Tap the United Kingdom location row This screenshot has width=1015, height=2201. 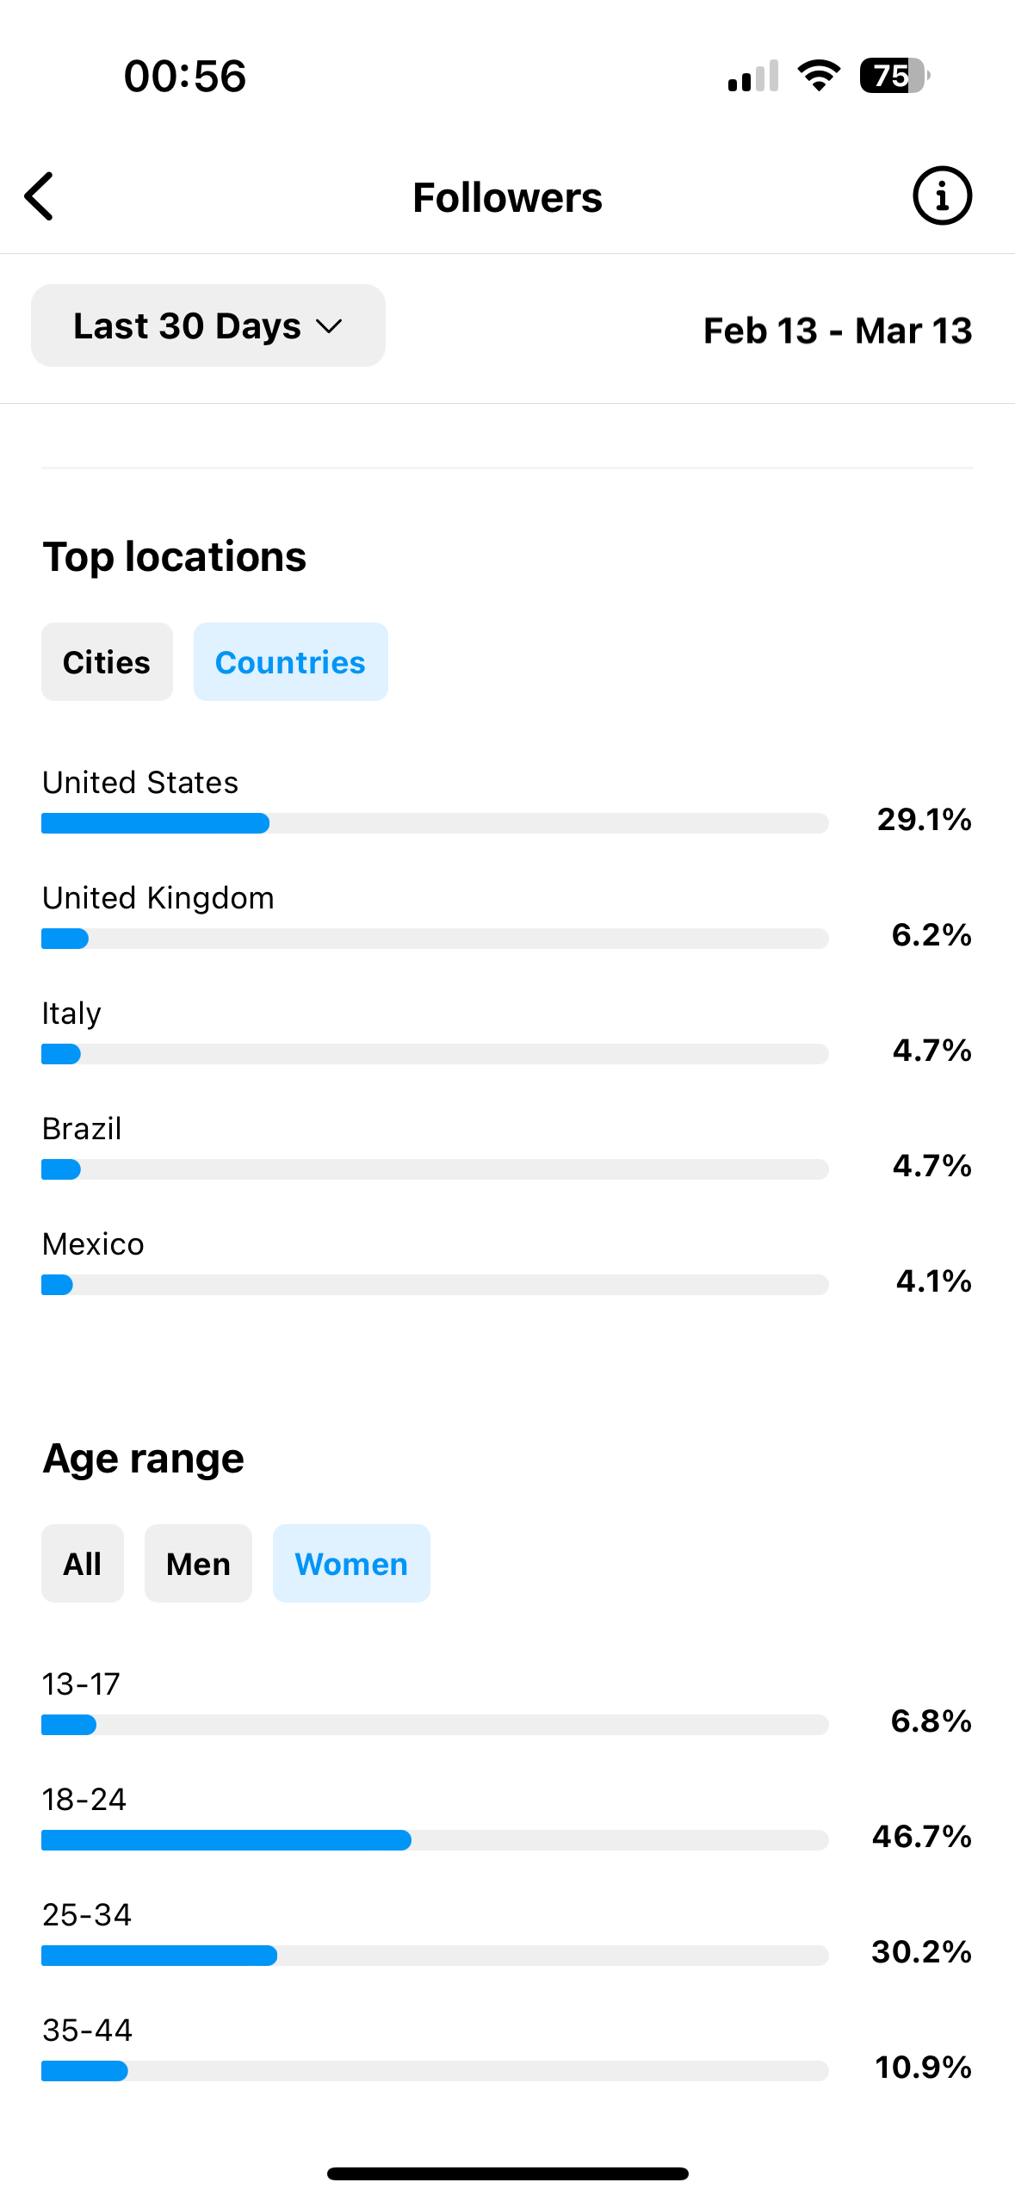507,916
